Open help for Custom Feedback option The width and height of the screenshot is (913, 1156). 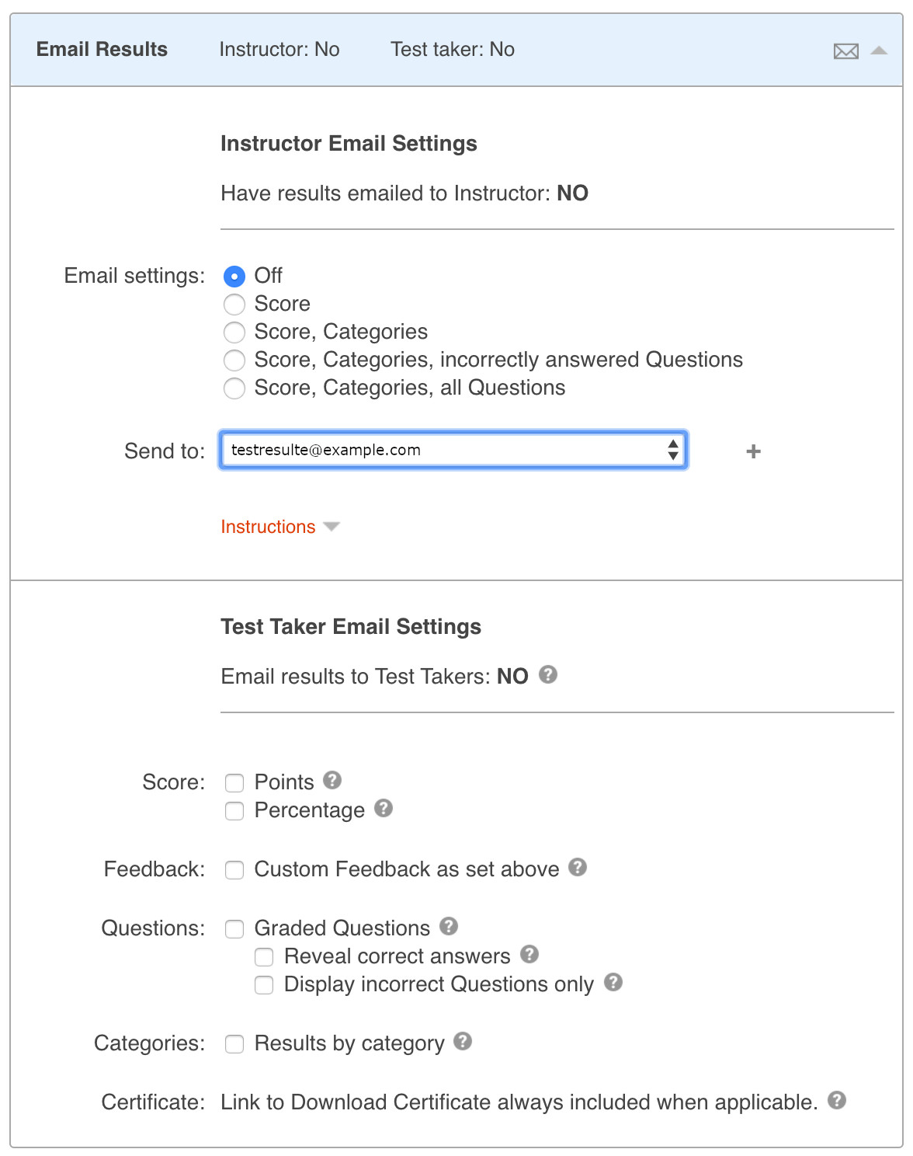point(578,867)
